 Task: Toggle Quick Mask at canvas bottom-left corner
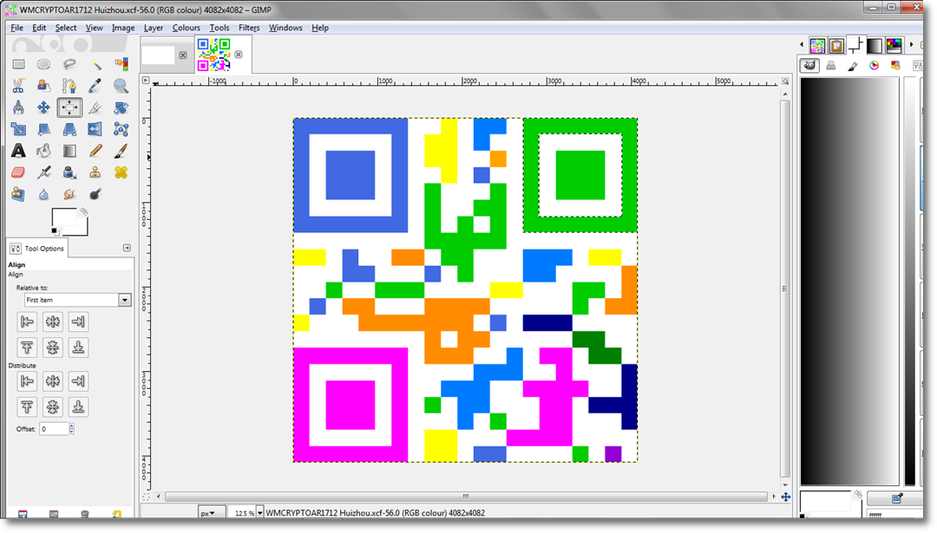(x=145, y=497)
